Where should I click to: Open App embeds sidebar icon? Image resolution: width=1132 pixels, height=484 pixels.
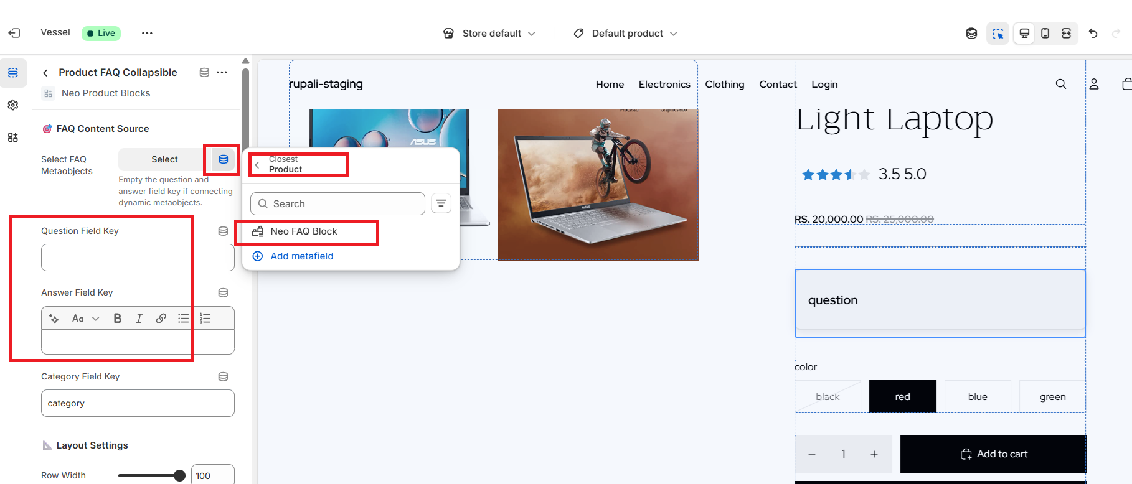13,137
